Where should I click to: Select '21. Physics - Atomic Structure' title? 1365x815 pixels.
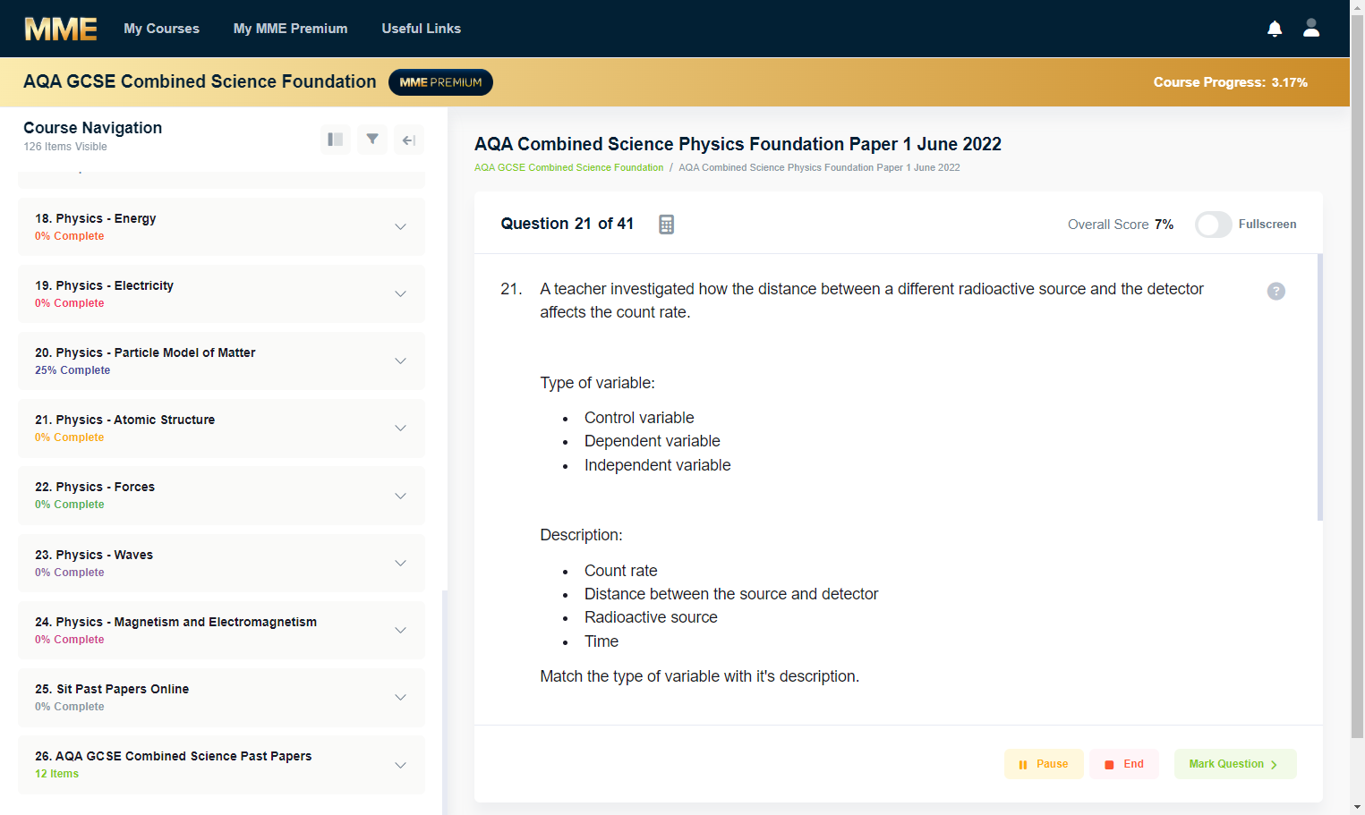pyautogui.click(x=124, y=420)
